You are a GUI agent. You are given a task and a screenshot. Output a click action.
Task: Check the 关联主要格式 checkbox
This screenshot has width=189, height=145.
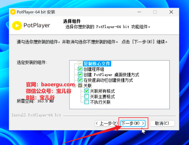click(x=87, y=96)
